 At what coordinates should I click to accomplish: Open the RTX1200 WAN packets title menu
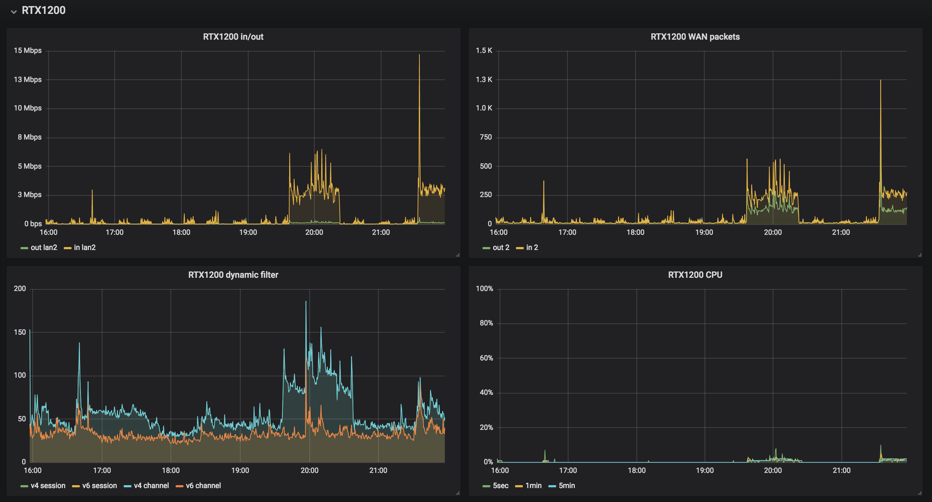click(695, 37)
